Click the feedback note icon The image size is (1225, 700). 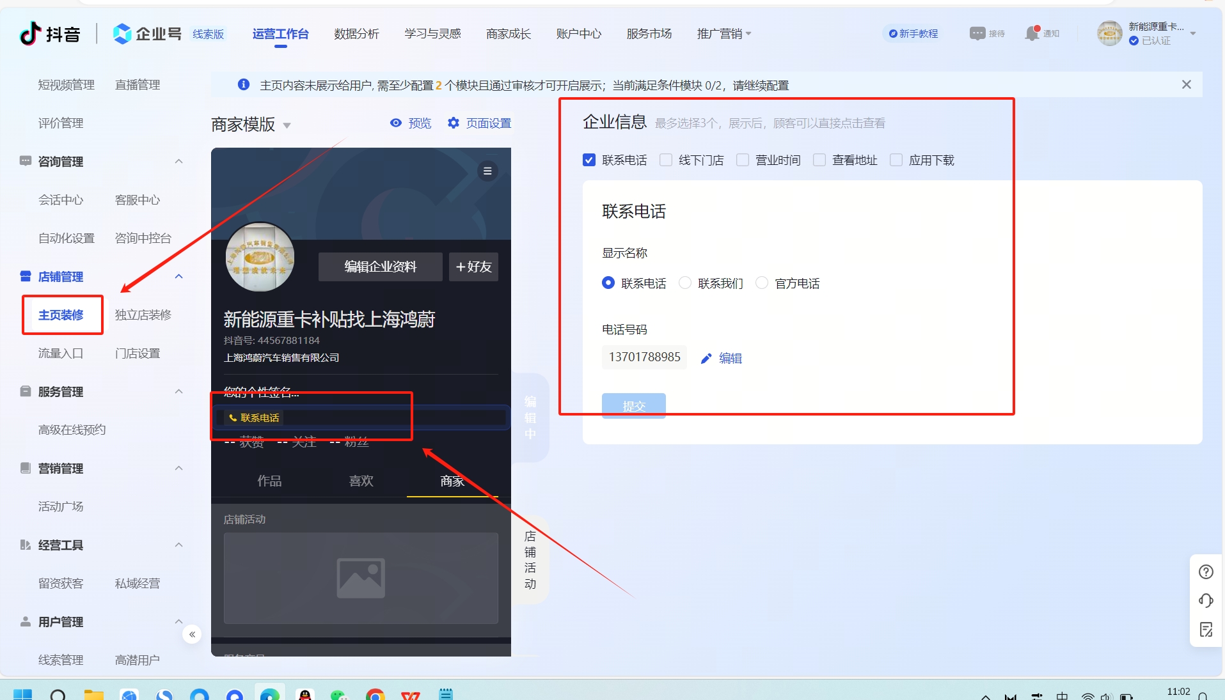(x=1206, y=630)
